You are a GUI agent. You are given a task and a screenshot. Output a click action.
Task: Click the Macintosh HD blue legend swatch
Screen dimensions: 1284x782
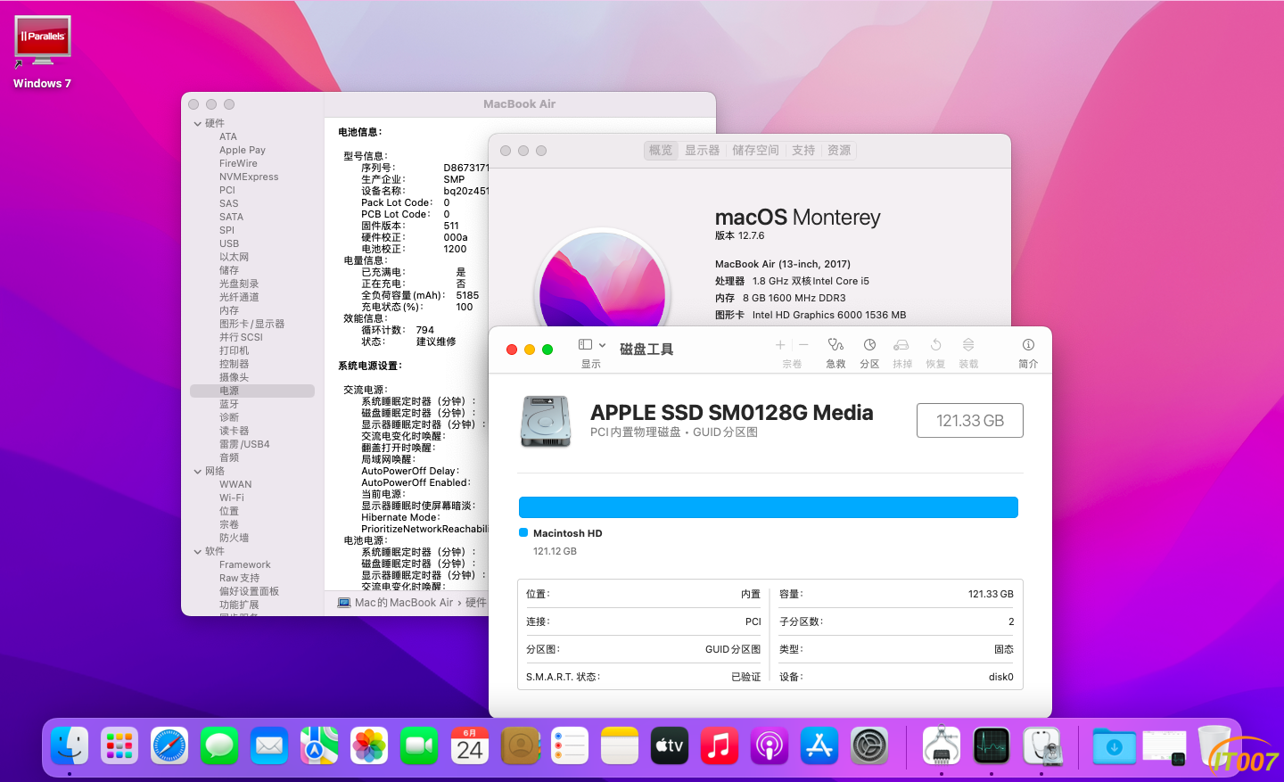[523, 532]
